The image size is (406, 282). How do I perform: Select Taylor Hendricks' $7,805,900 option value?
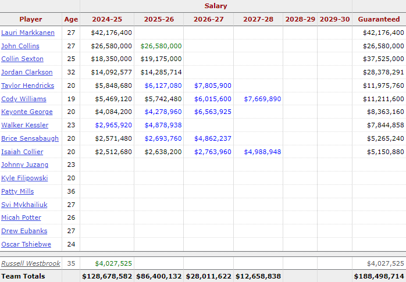click(x=213, y=85)
